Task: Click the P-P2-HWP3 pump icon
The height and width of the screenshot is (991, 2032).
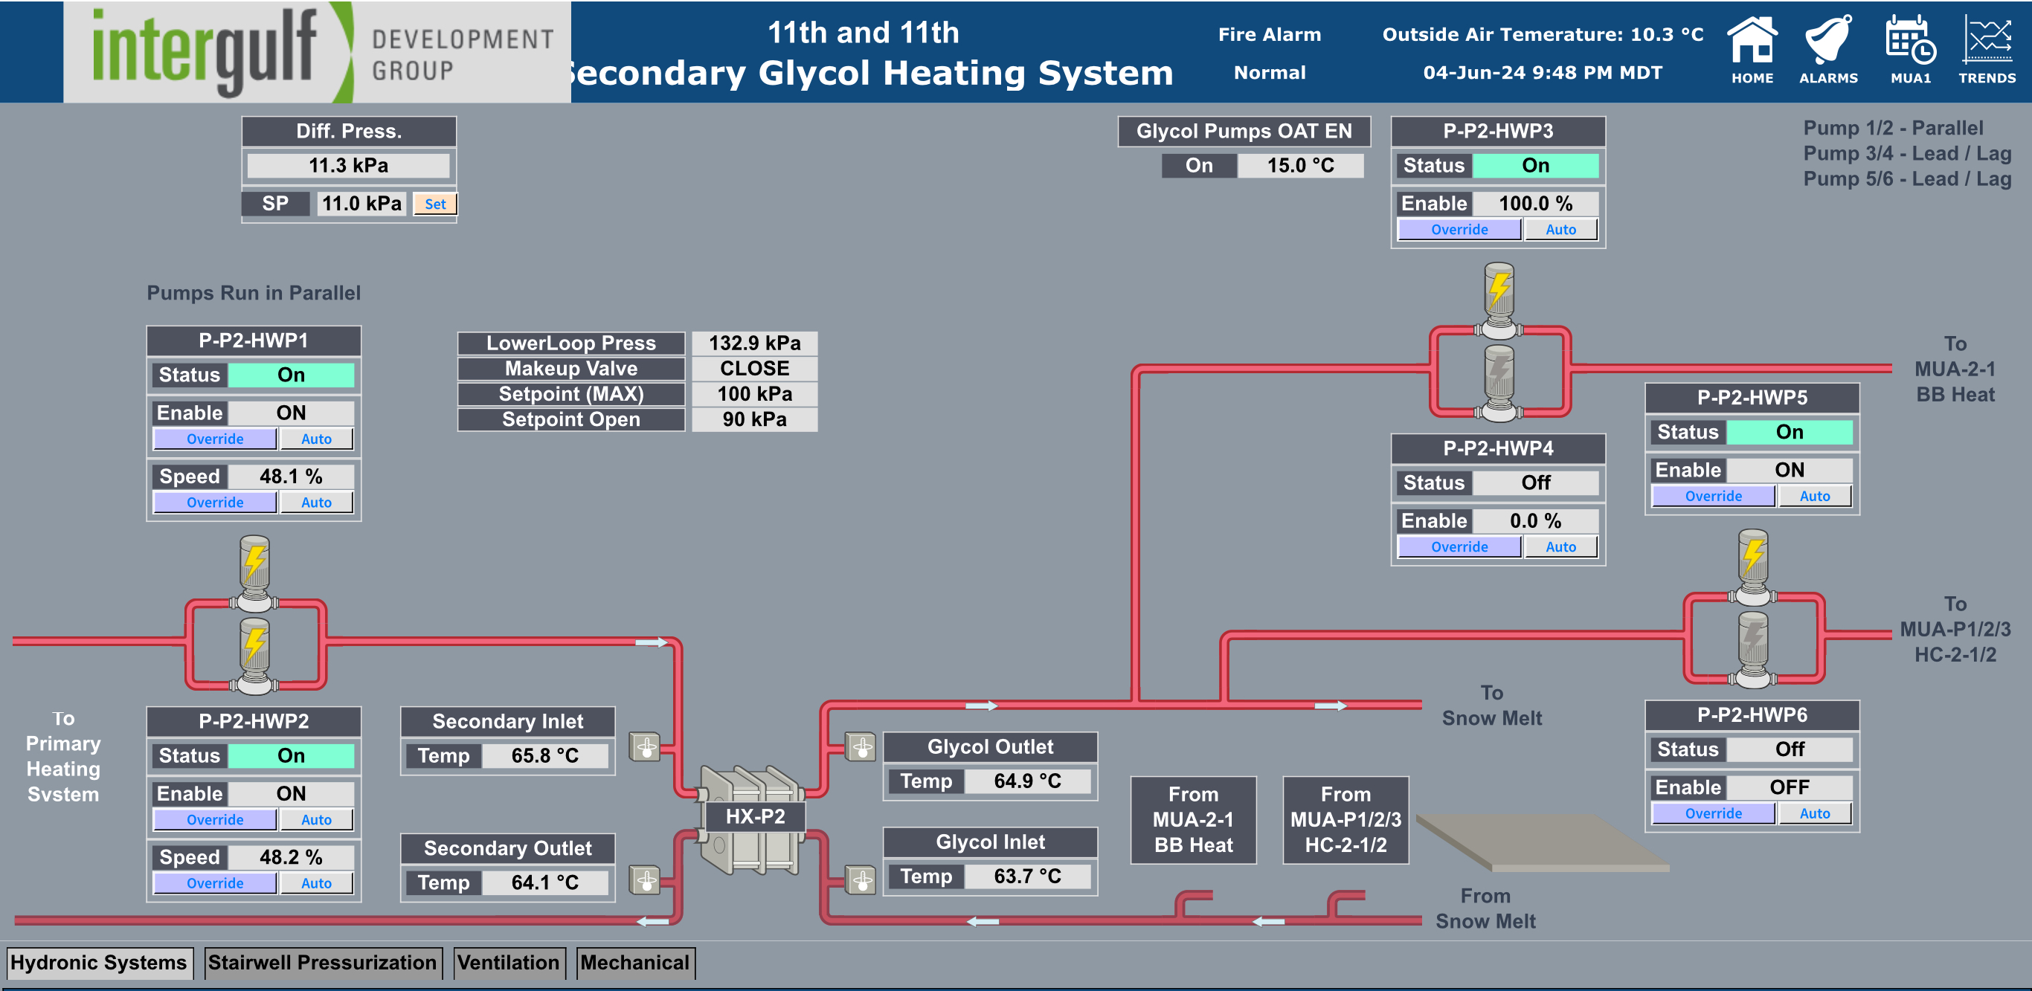Action: [x=1499, y=300]
